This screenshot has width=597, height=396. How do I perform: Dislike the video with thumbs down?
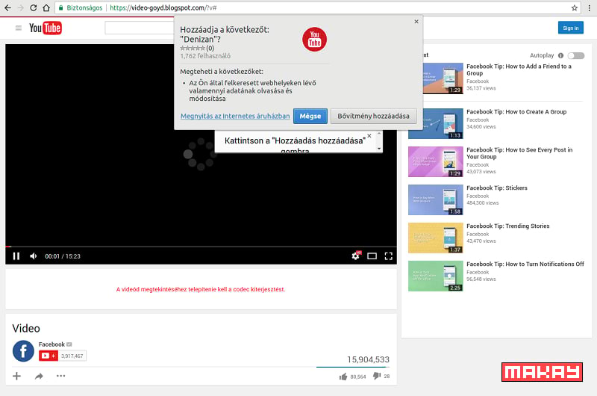(377, 376)
